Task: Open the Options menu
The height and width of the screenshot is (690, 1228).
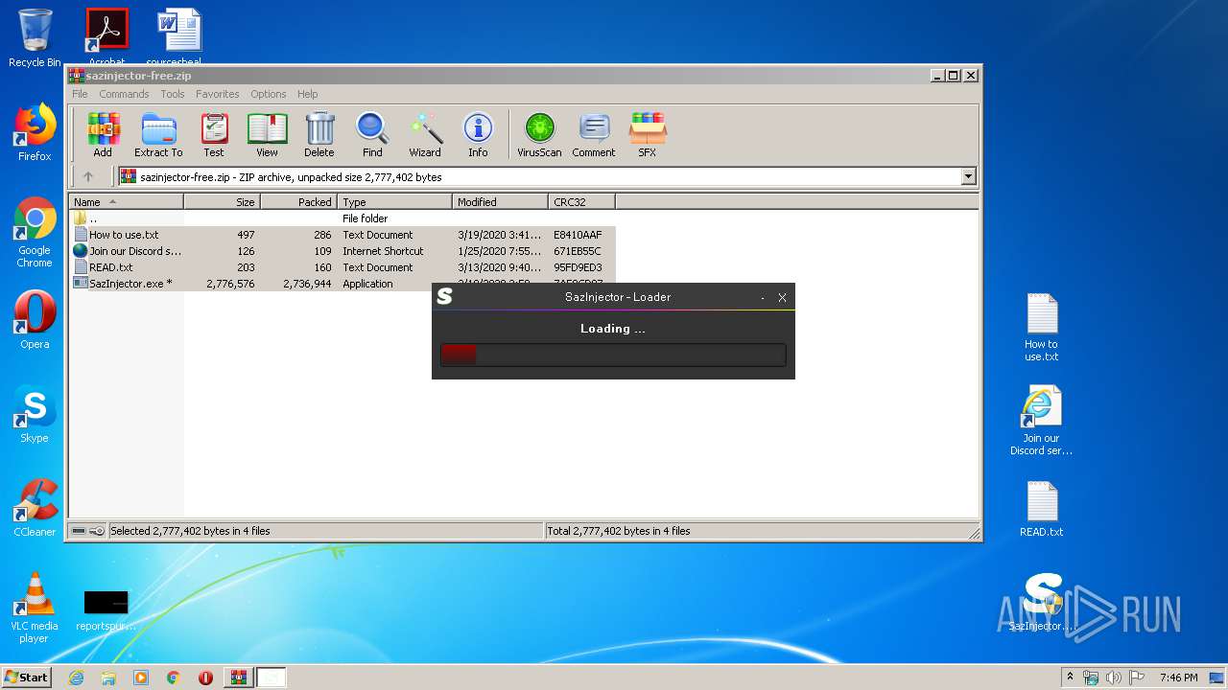Action: click(269, 94)
